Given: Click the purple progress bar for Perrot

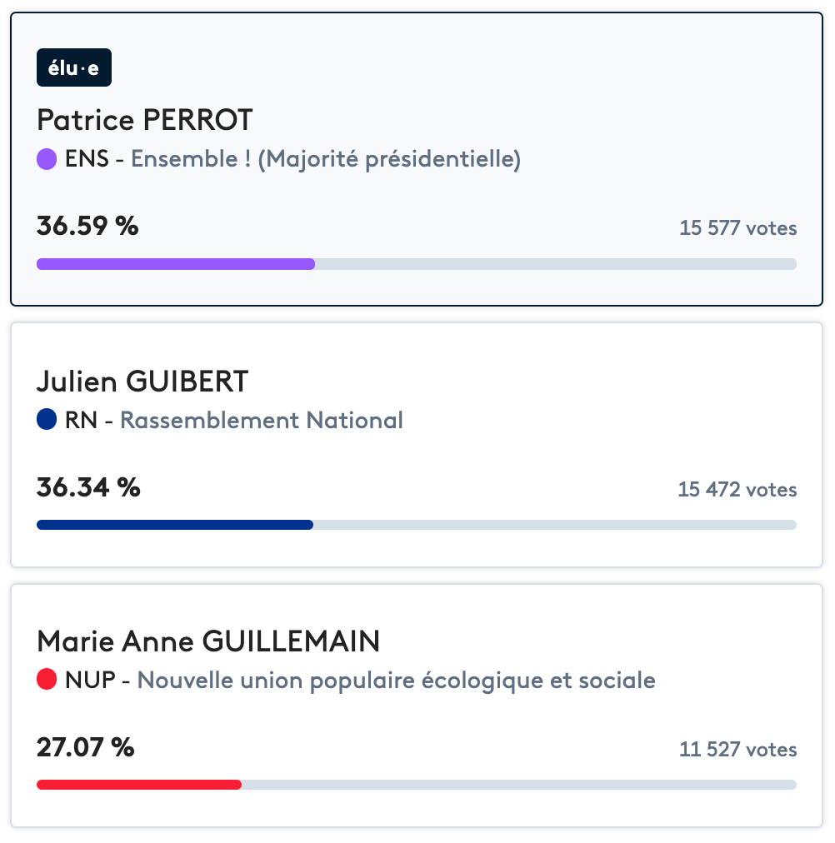Looking at the screenshot, I should pos(176,264).
